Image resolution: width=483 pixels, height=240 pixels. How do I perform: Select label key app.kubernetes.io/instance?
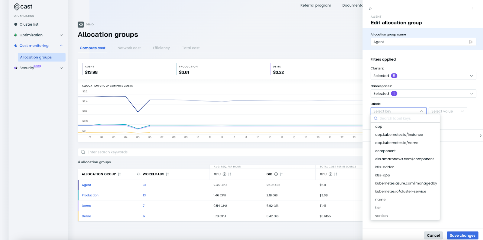coord(405,135)
